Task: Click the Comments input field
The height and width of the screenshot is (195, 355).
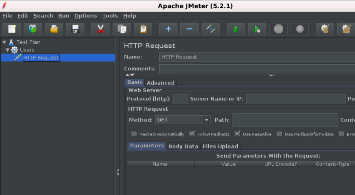Action: pyautogui.click(x=257, y=69)
